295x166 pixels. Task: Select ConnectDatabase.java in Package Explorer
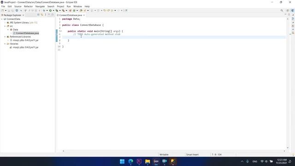point(27,33)
